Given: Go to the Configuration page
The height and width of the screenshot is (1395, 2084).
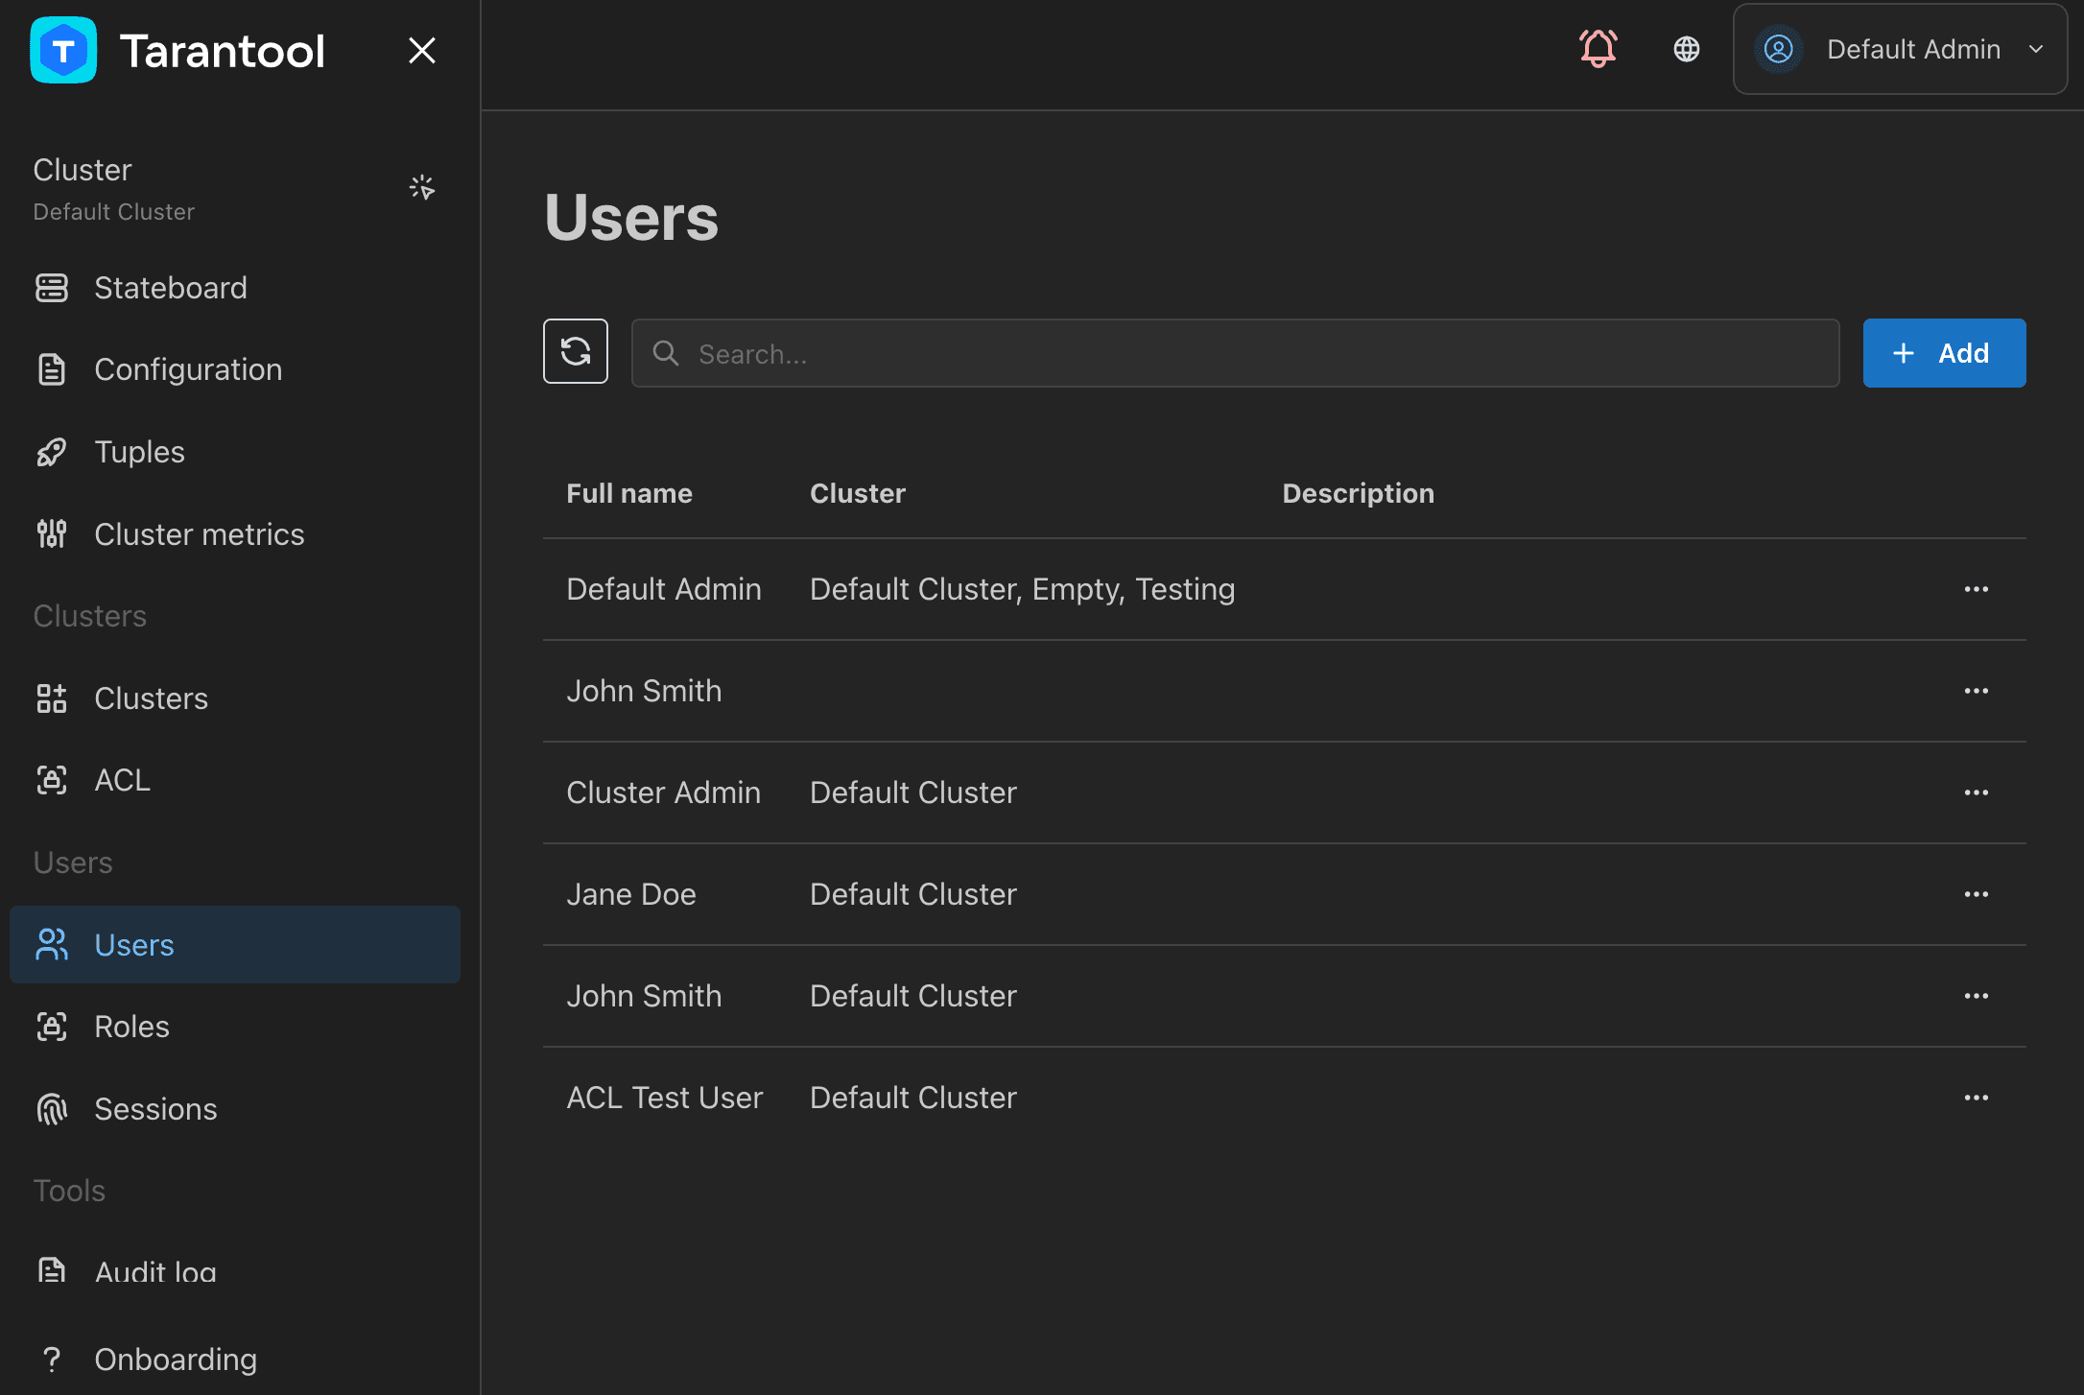Looking at the screenshot, I should coord(235,369).
